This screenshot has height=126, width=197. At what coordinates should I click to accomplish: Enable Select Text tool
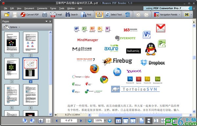114,14
